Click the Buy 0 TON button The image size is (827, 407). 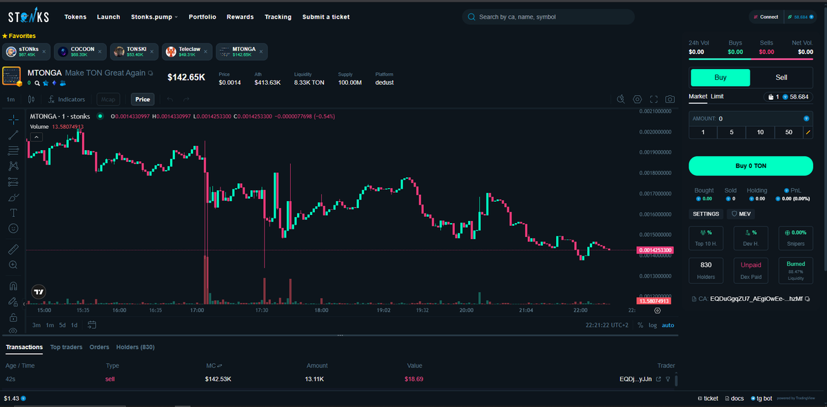pos(751,166)
